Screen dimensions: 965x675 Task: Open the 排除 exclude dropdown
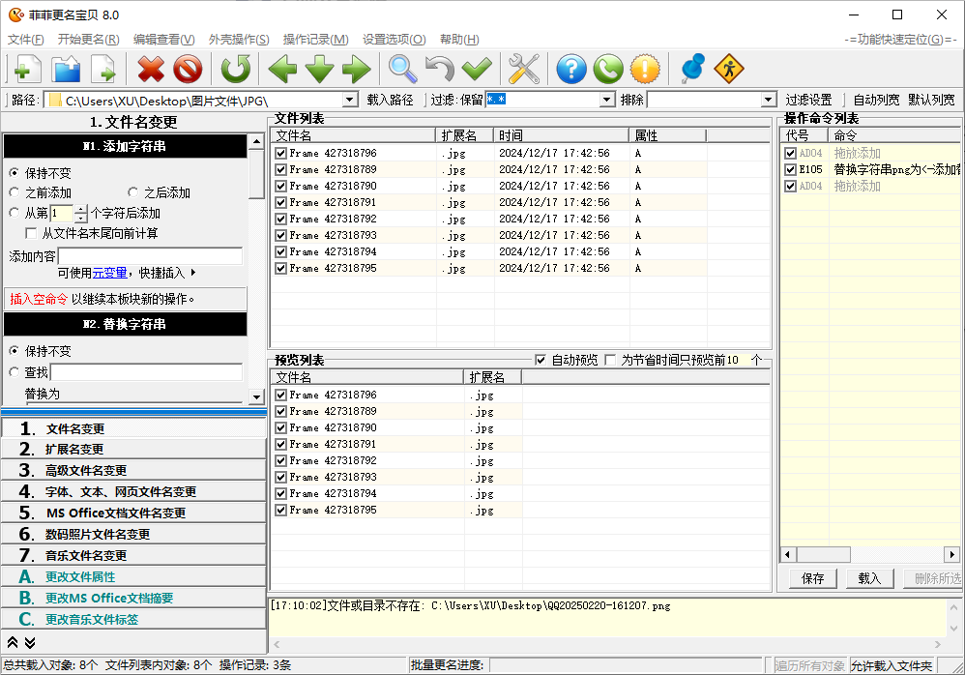(768, 100)
